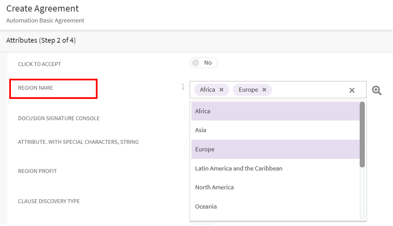Click the Africa chip text
This screenshot has width=393, height=226.
coord(207,90)
